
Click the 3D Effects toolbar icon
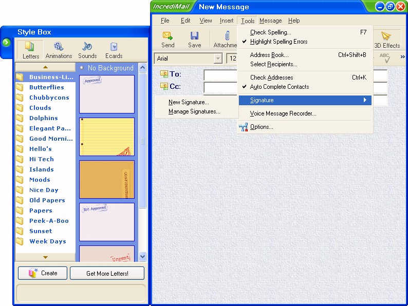click(x=386, y=36)
